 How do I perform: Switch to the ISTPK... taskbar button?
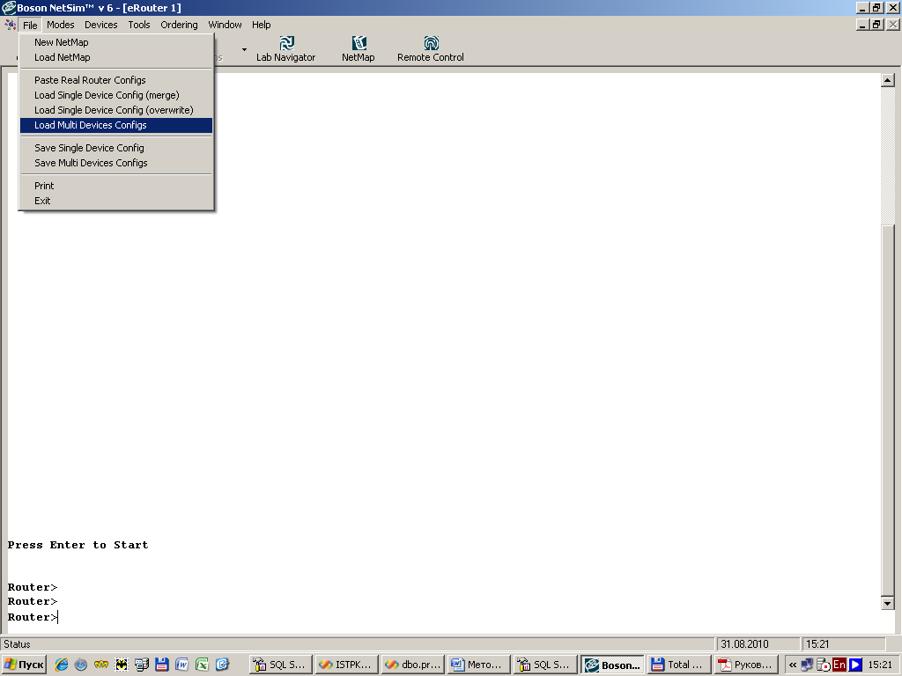click(347, 665)
